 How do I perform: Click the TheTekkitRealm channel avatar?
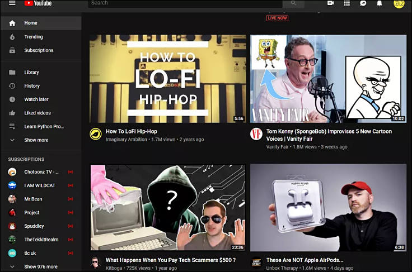(12, 240)
